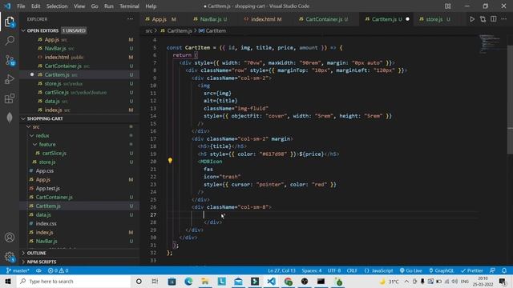This screenshot has width=513, height=288.
Task: Click the feedback icon in status bar
Action: coord(492,270)
